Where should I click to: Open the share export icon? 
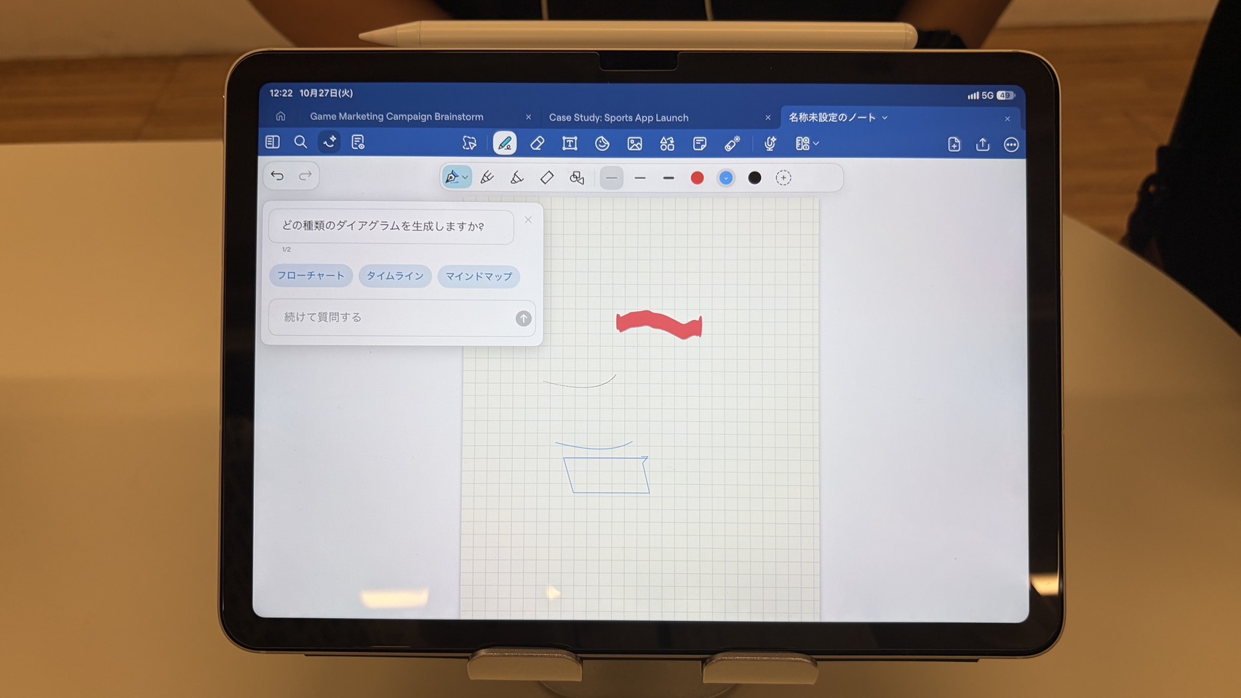983,145
